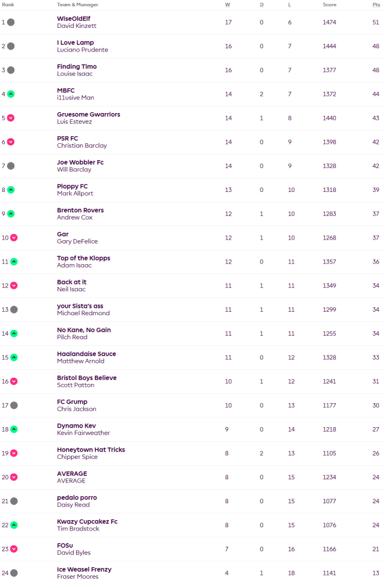The height and width of the screenshot is (581, 384).
Task: Click the pink down arrow beside Honeytown Hat Tricks
Action: 14,453
